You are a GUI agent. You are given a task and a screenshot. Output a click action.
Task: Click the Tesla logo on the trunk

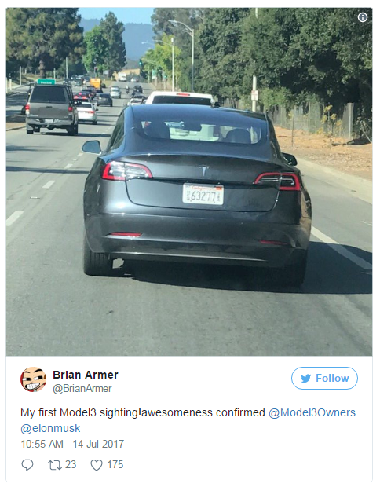point(203,170)
